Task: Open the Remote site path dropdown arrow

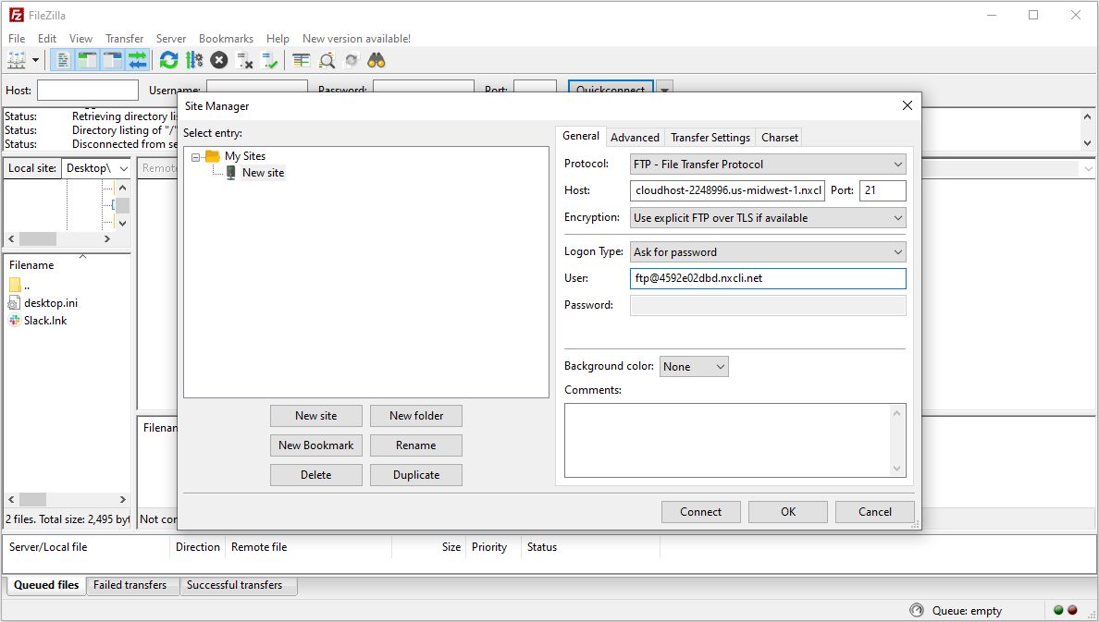Action: click(x=1088, y=169)
